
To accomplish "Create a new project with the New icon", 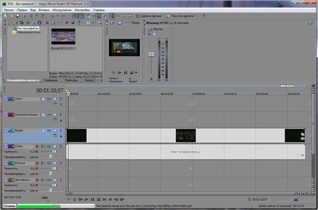I will pyautogui.click(x=6, y=16).
